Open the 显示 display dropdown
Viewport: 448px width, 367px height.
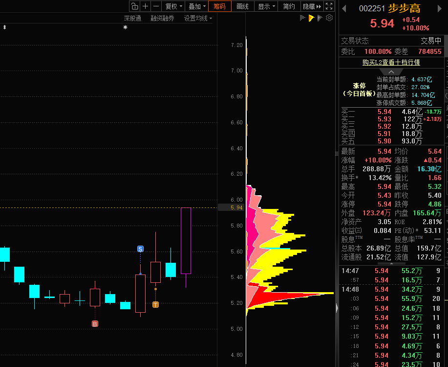pyautogui.click(x=266, y=6)
